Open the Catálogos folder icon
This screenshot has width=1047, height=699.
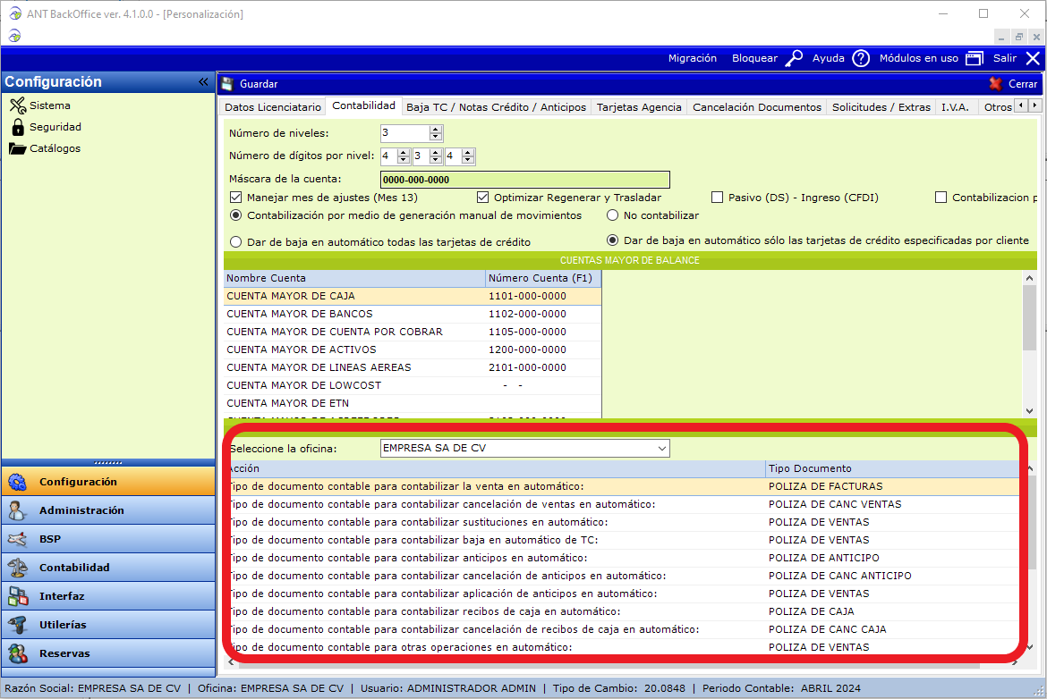coord(17,148)
